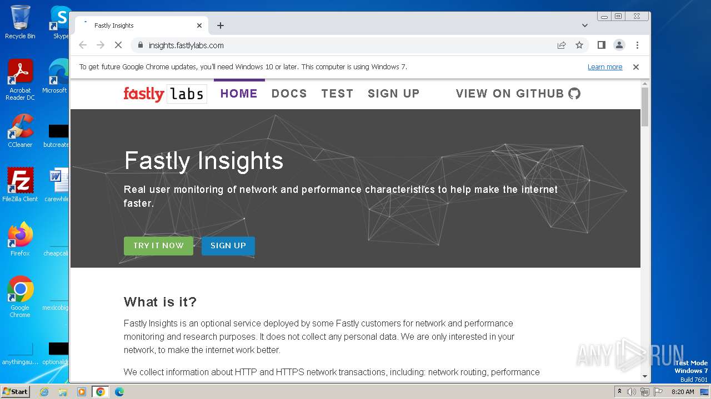Click the green TRY IT NOW button
The width and height of the screenshot is (711, 399).
click(158, 246)
